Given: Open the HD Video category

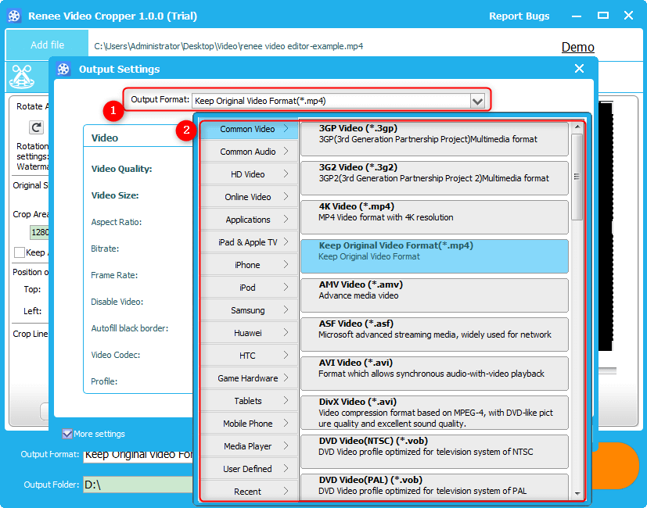Looking at the screenshot, I should pyautogui.click(x=248, y=174).
